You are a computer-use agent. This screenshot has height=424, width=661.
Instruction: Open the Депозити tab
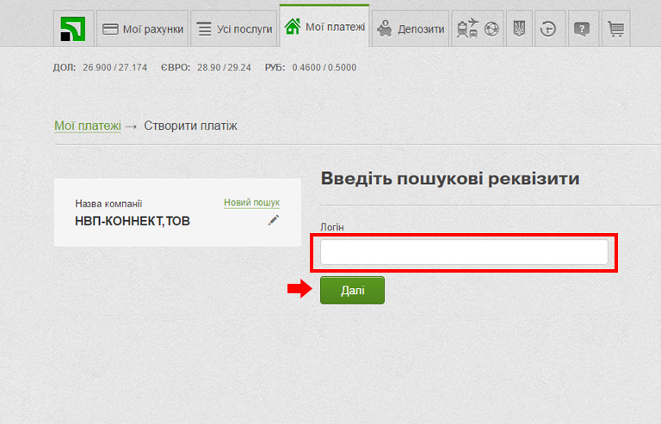(x=411, y=29)
